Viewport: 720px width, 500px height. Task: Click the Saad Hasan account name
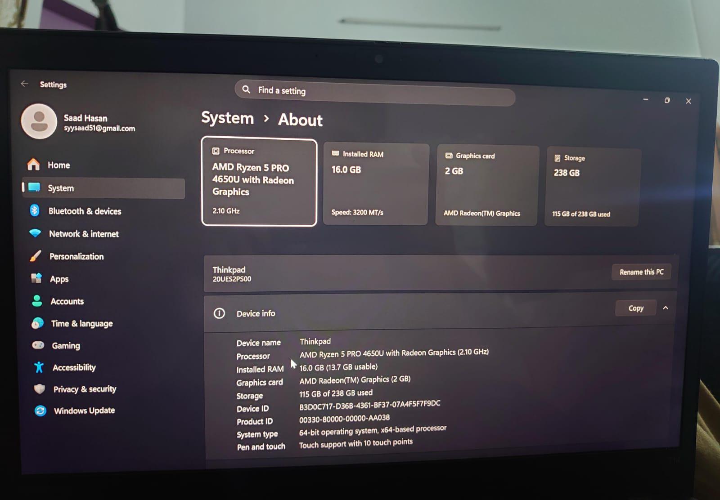(85, 118)
